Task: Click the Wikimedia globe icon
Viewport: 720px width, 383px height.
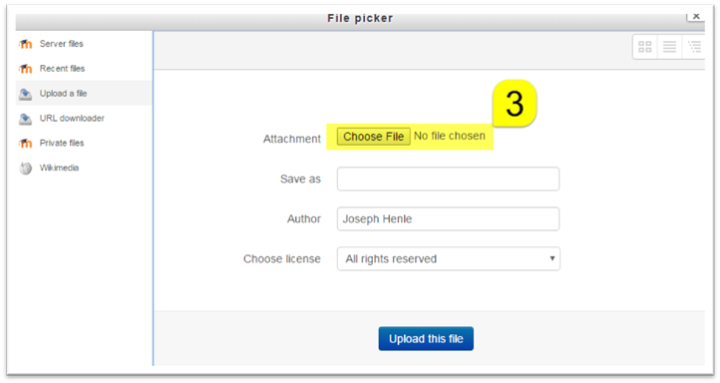Action: pos(26,169)
